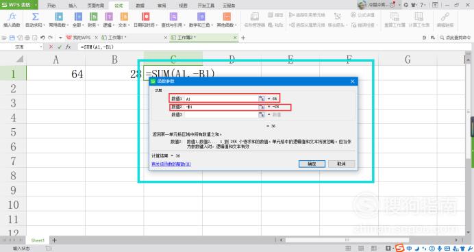Open the 日期和时间 functions dropdown
Viewport: 474px width, 252px height.
pyautogui.click(x=146, y=20)
